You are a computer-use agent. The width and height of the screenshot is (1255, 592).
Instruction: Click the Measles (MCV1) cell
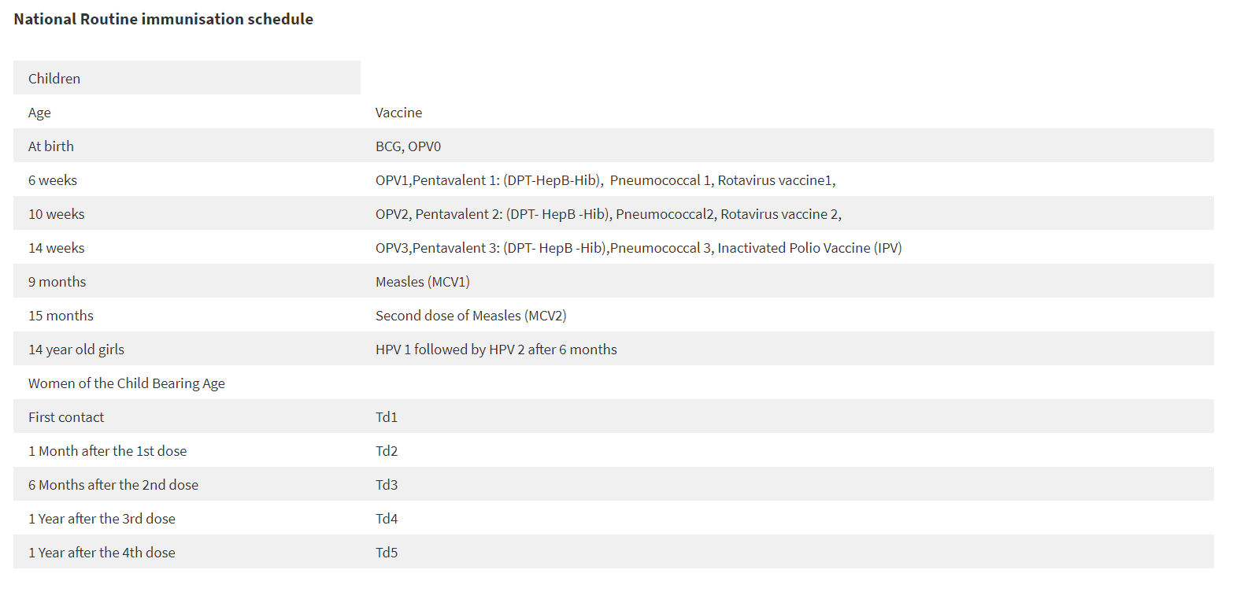pos(423,282)
